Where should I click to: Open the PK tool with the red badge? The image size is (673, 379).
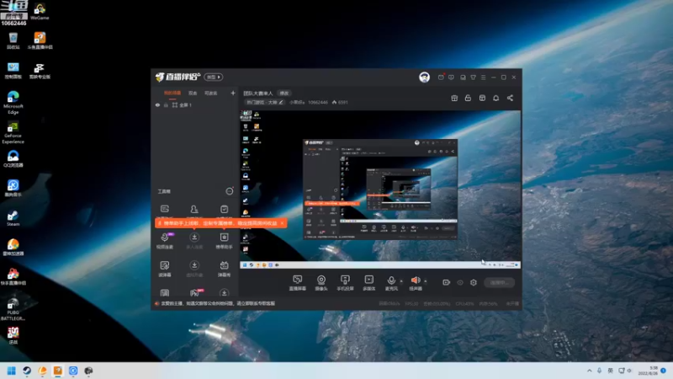[195, 292]
